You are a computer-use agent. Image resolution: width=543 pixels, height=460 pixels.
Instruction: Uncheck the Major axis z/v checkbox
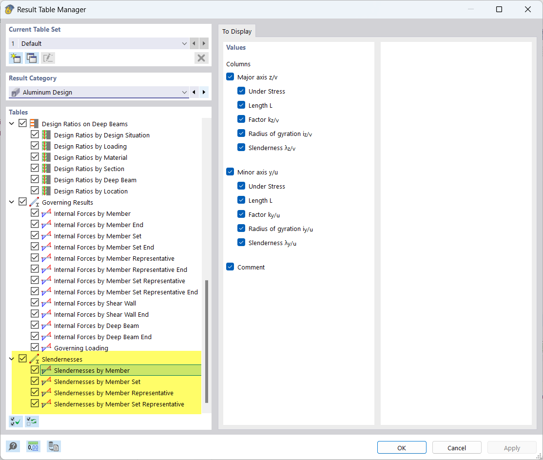[230, 77]
